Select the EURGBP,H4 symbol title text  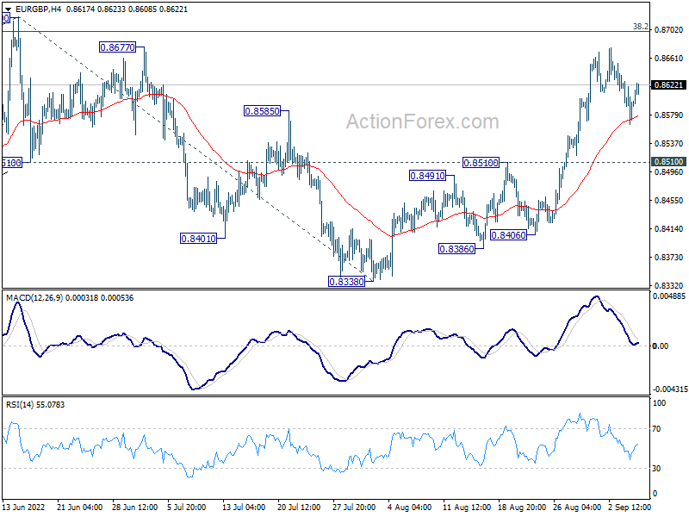[38, 9]
